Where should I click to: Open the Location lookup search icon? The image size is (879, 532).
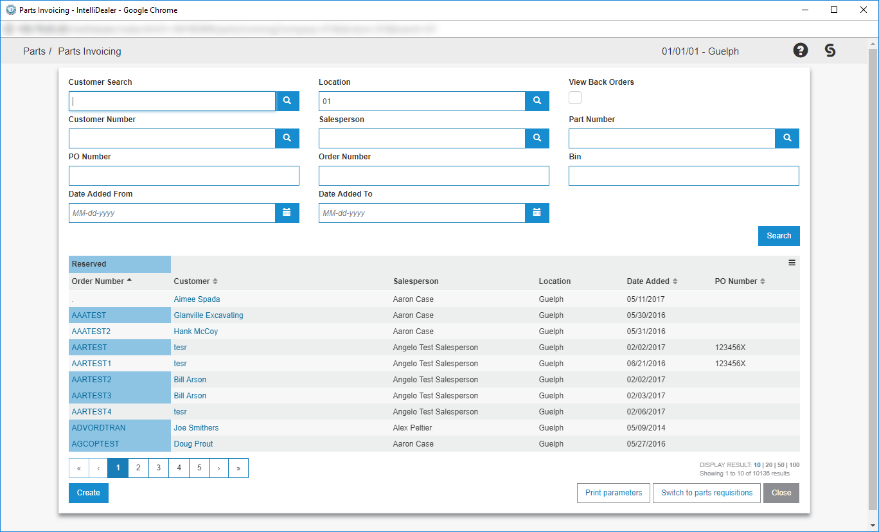(x=537, y=101)
